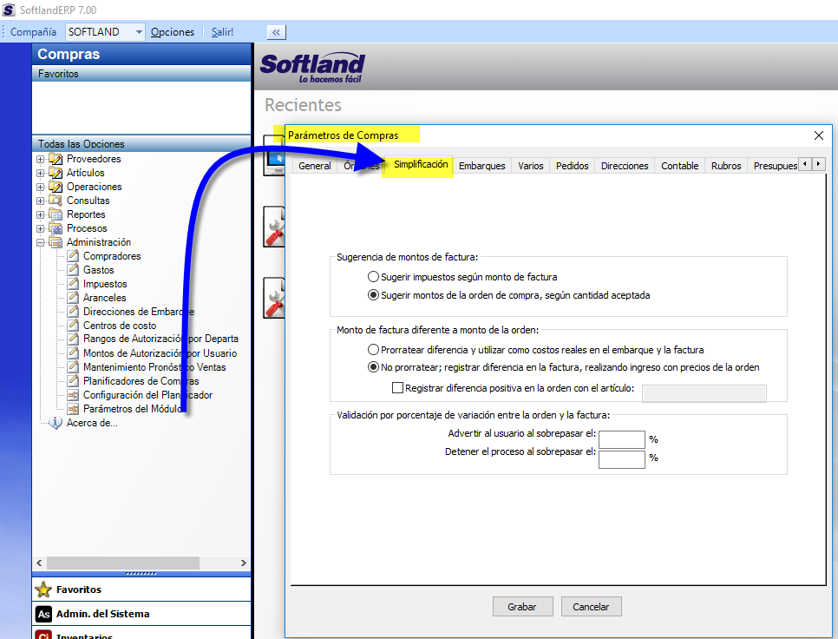Image resolution: width=838 pixels, height=639 pixels.
Task: Expand the Artículos tree node
Action: point(40,173)
